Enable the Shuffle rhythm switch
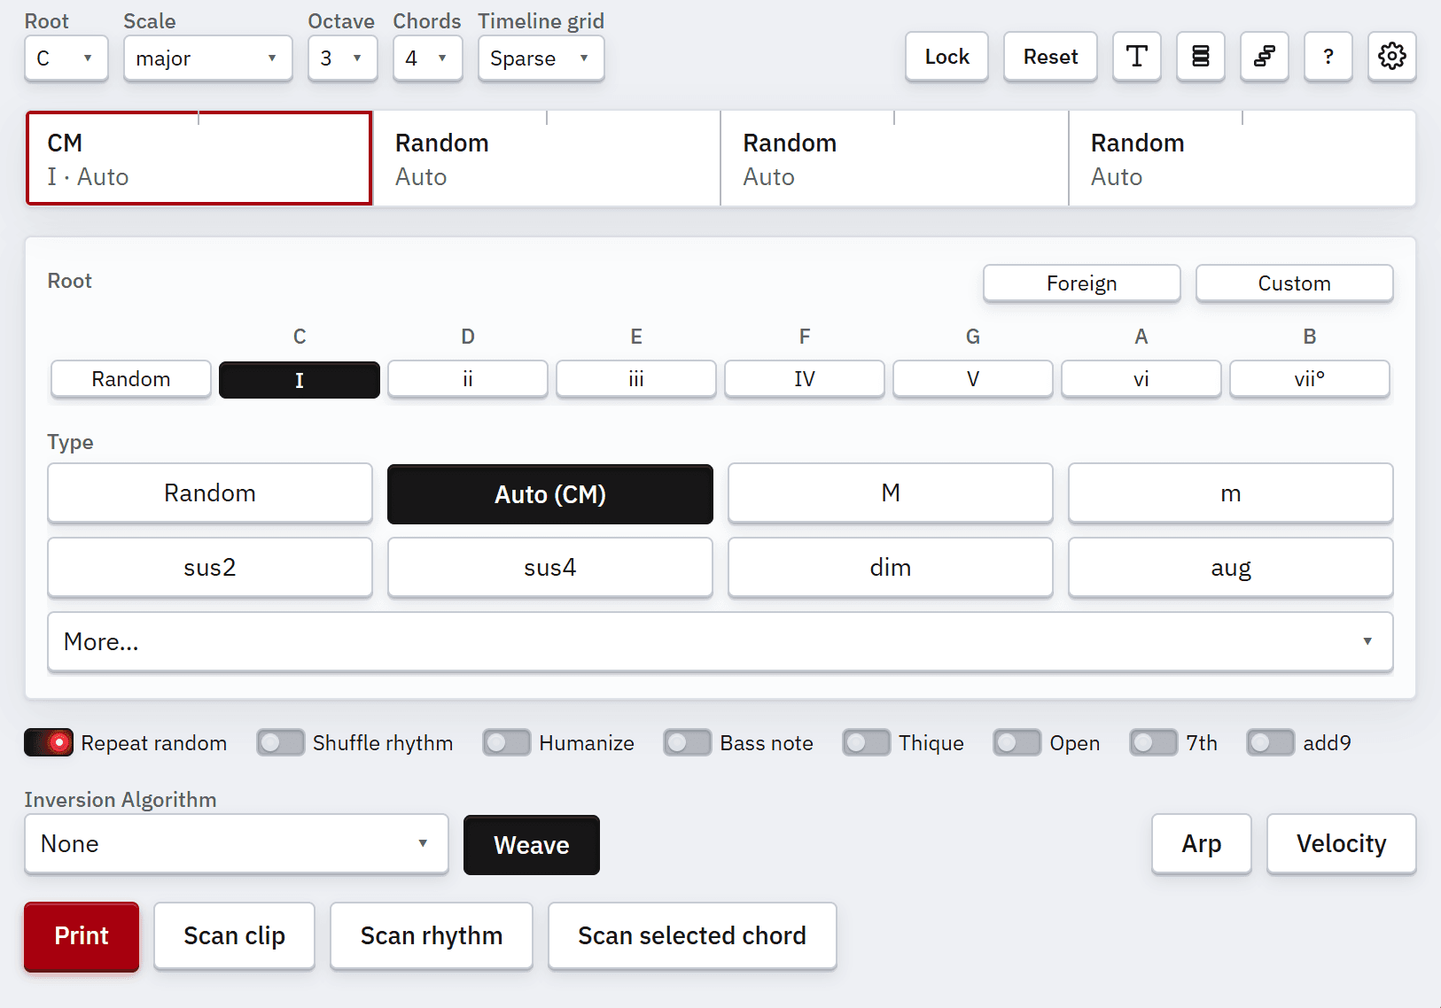The image size is (1441, 1008). pos(280,742)
